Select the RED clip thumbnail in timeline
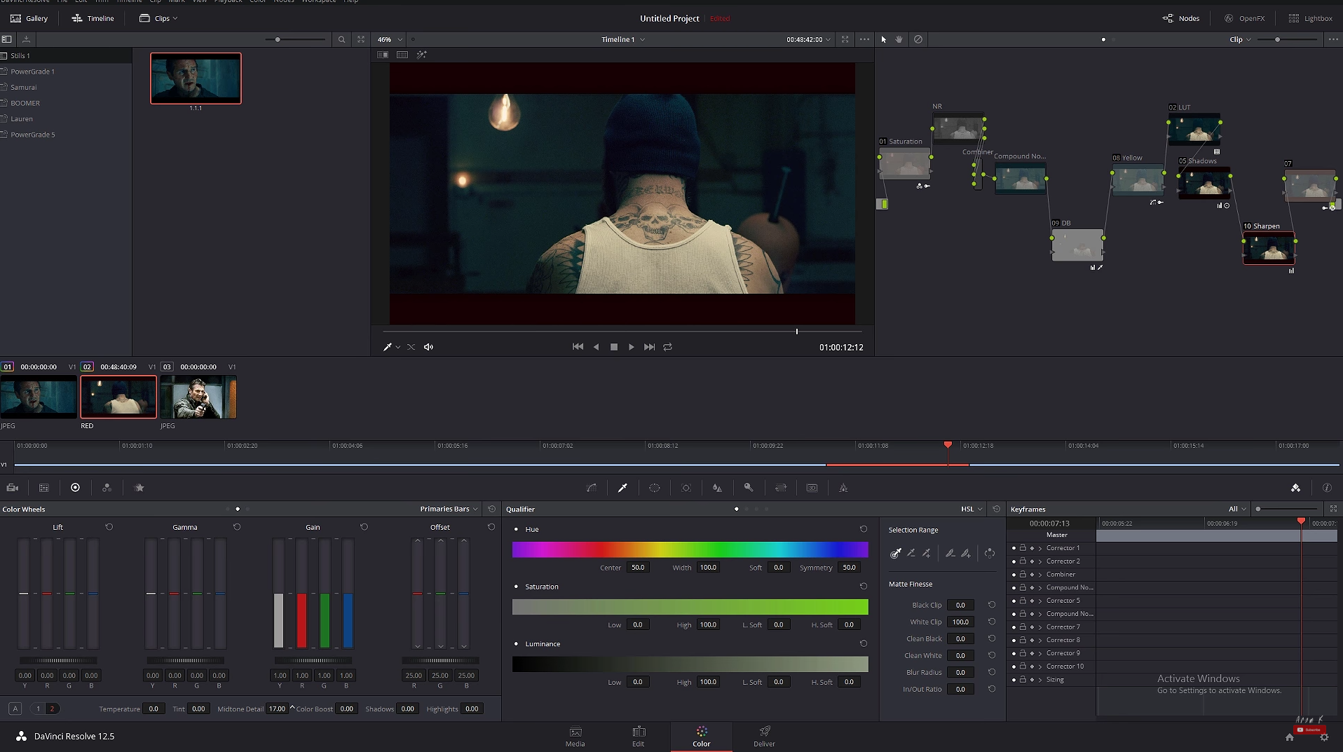 pos(118,397)
